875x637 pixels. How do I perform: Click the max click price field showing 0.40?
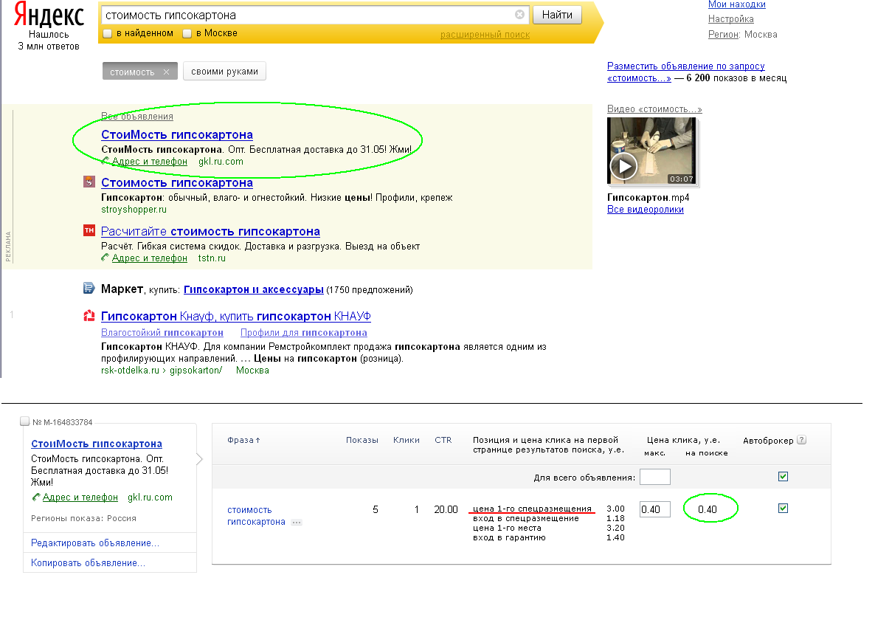point(654,509)
